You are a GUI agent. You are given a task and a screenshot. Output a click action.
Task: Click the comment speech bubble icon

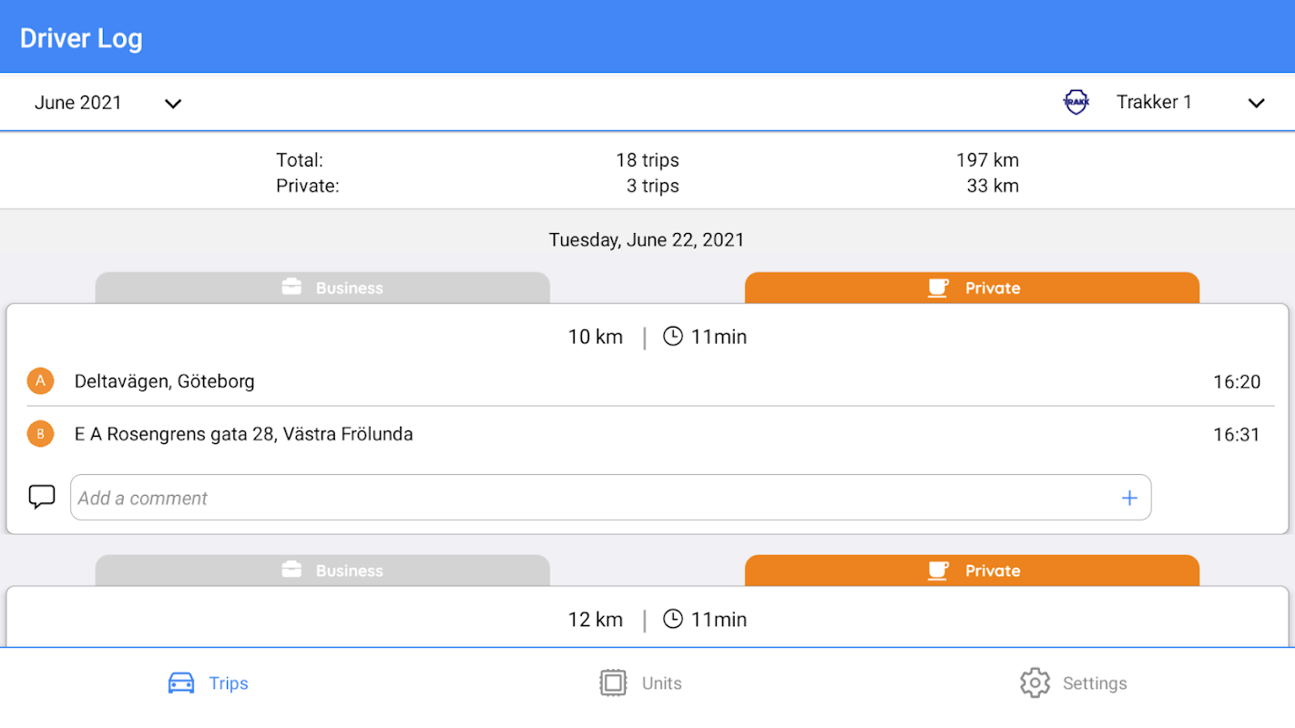coord(42,497)
